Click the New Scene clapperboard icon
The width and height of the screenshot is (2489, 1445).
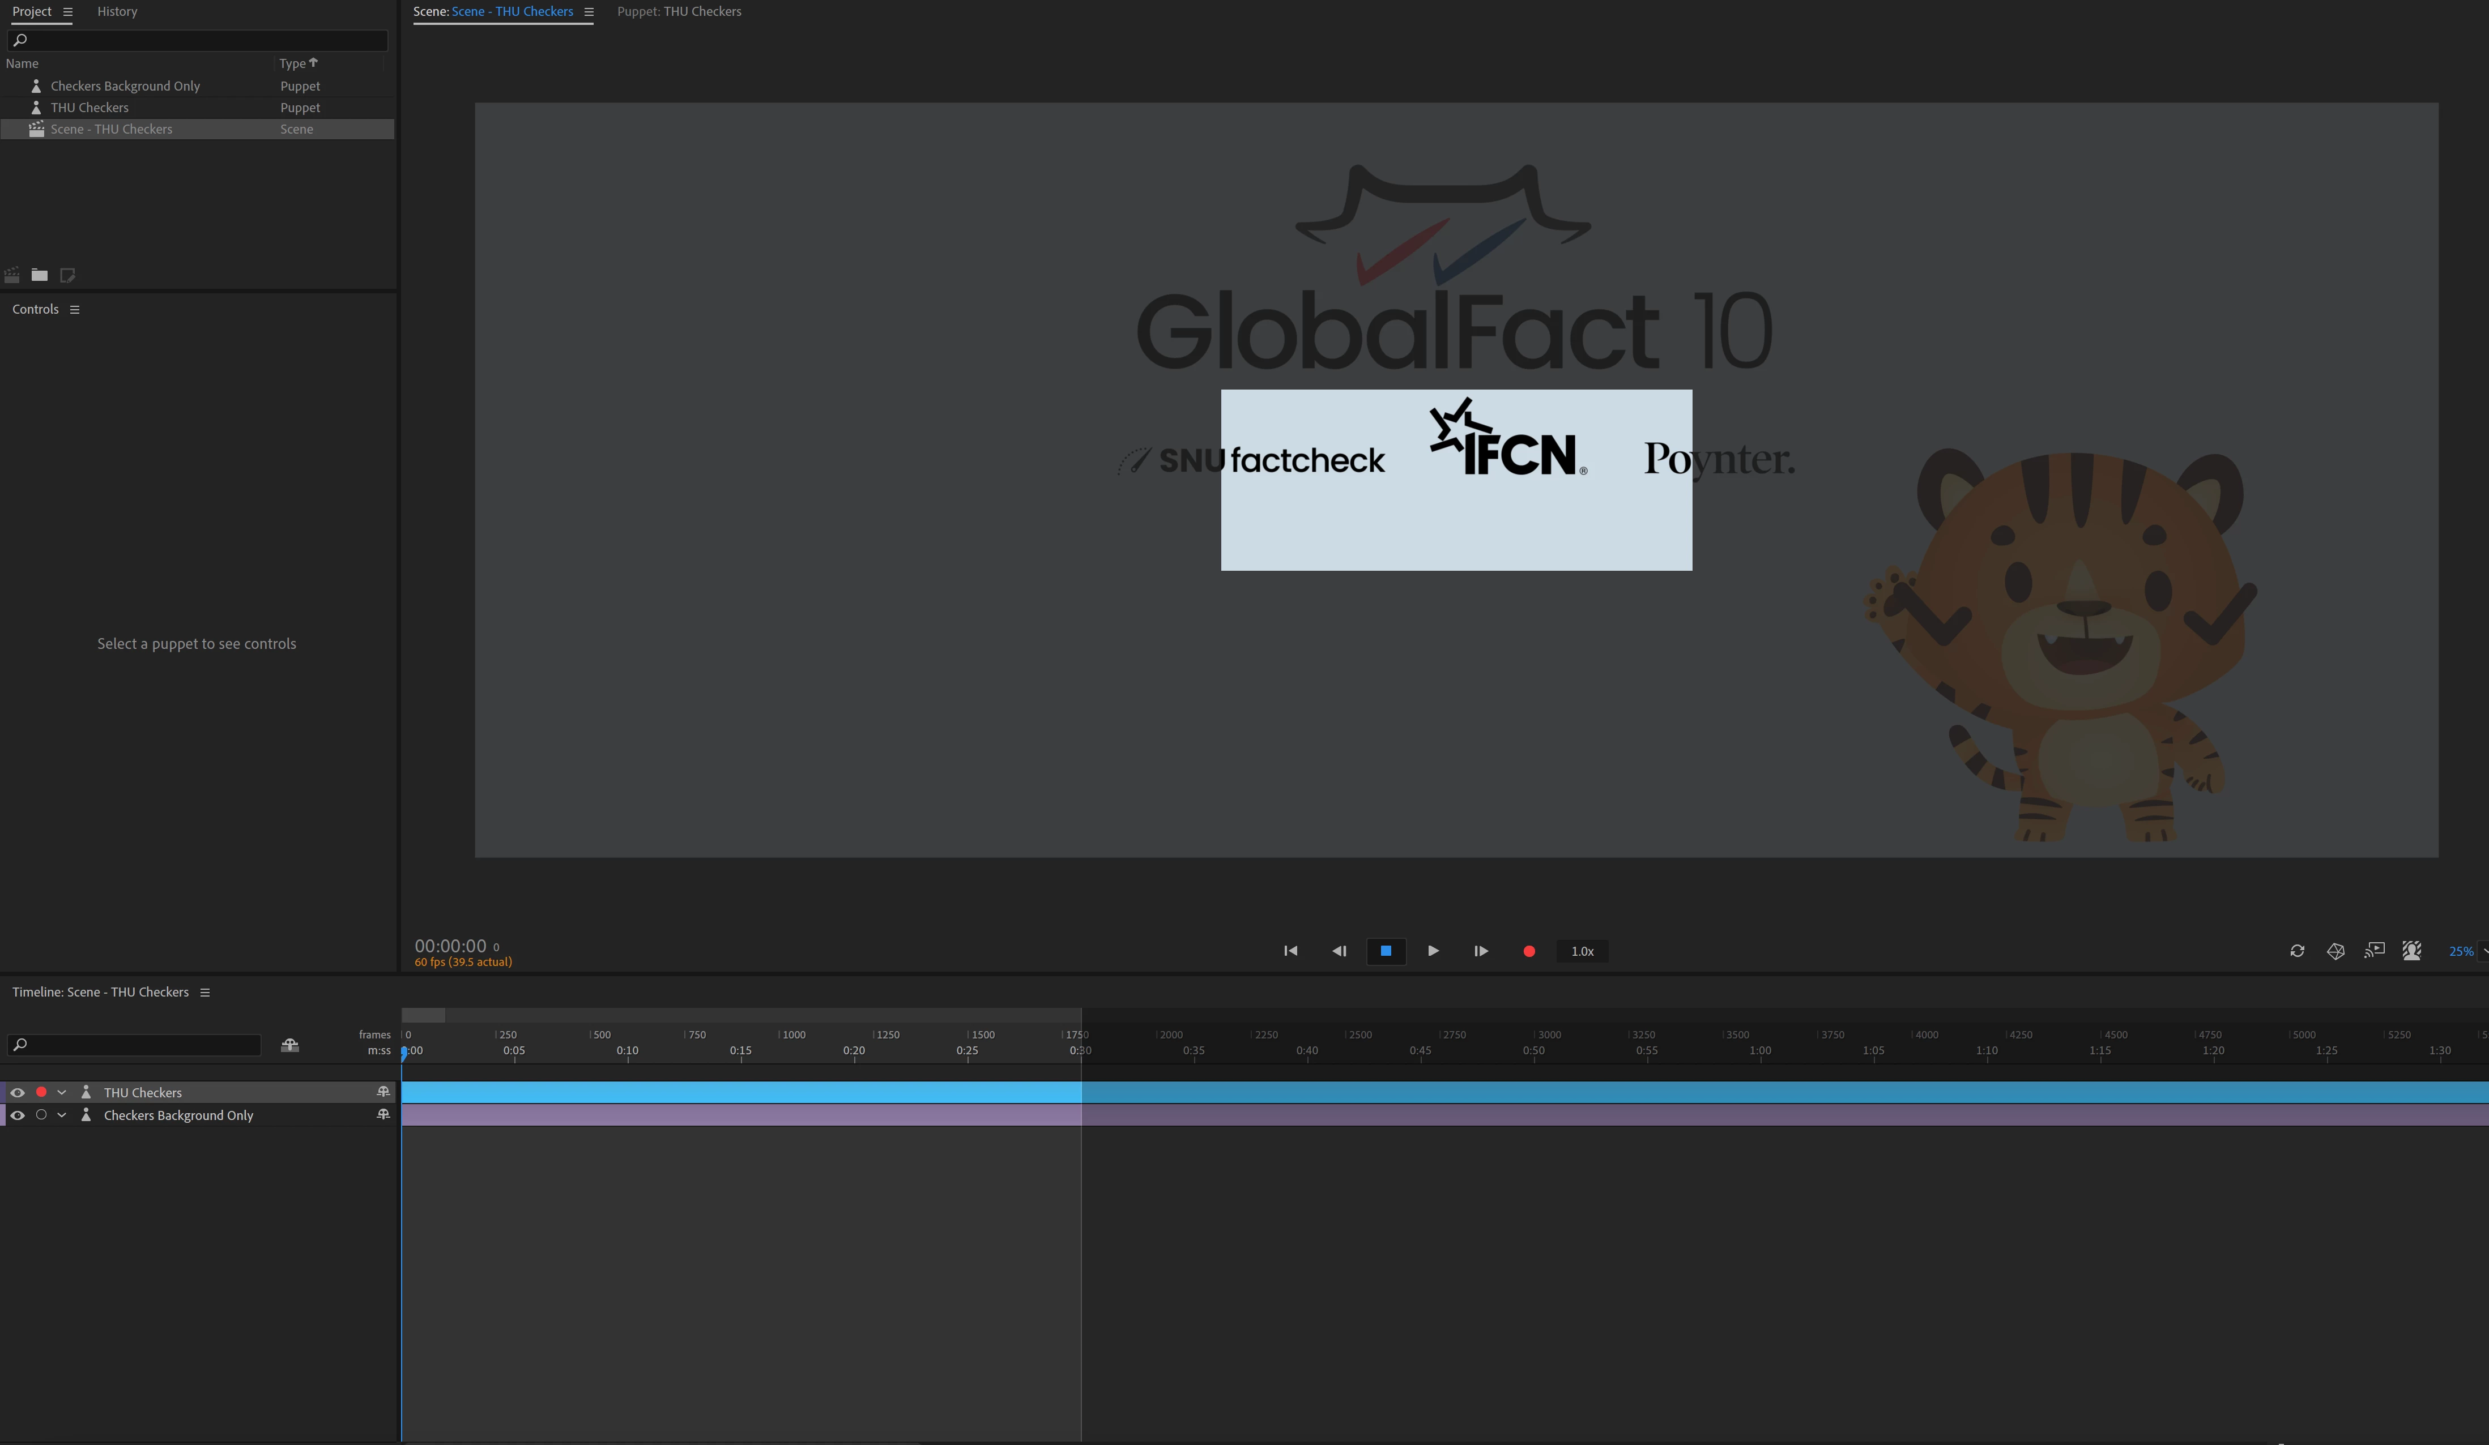click(12, 275)
